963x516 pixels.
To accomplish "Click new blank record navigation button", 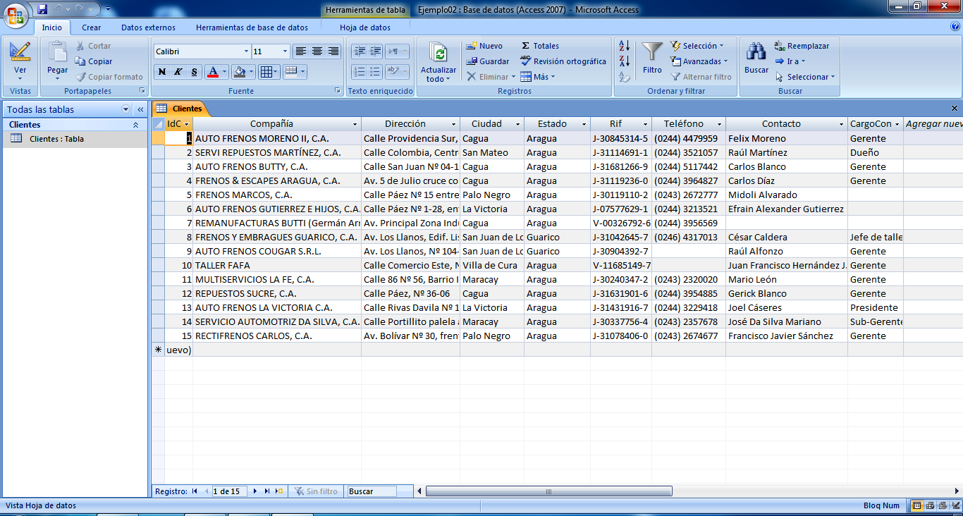I will 279,491.
